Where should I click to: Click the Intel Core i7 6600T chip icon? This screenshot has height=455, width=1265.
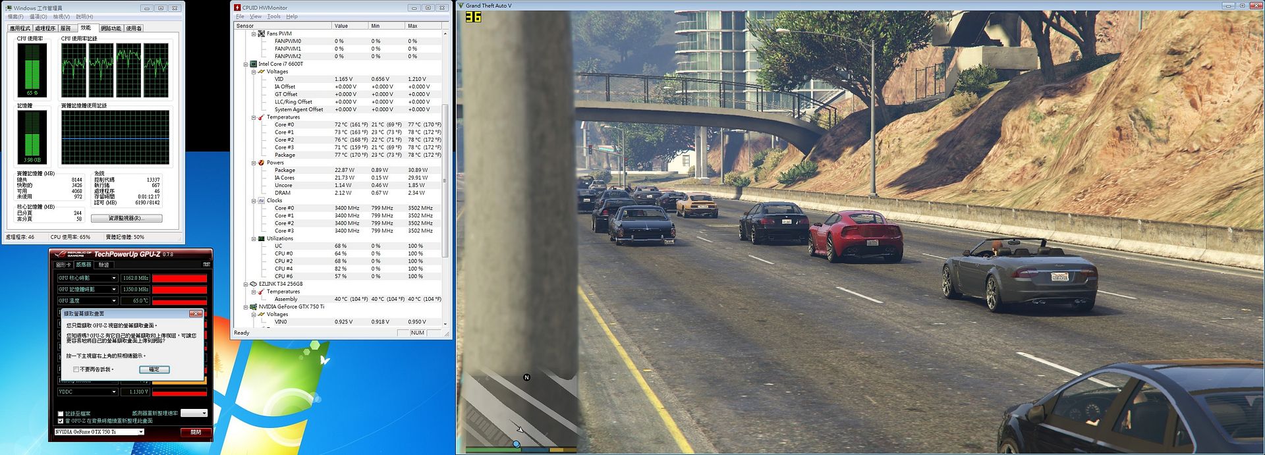coord(253,64)
